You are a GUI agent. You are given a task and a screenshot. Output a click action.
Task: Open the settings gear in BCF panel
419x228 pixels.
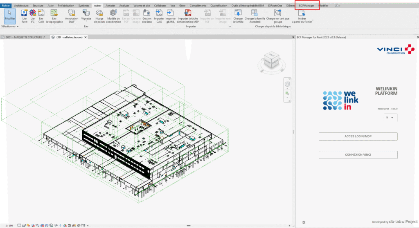[x=304, y=222]
